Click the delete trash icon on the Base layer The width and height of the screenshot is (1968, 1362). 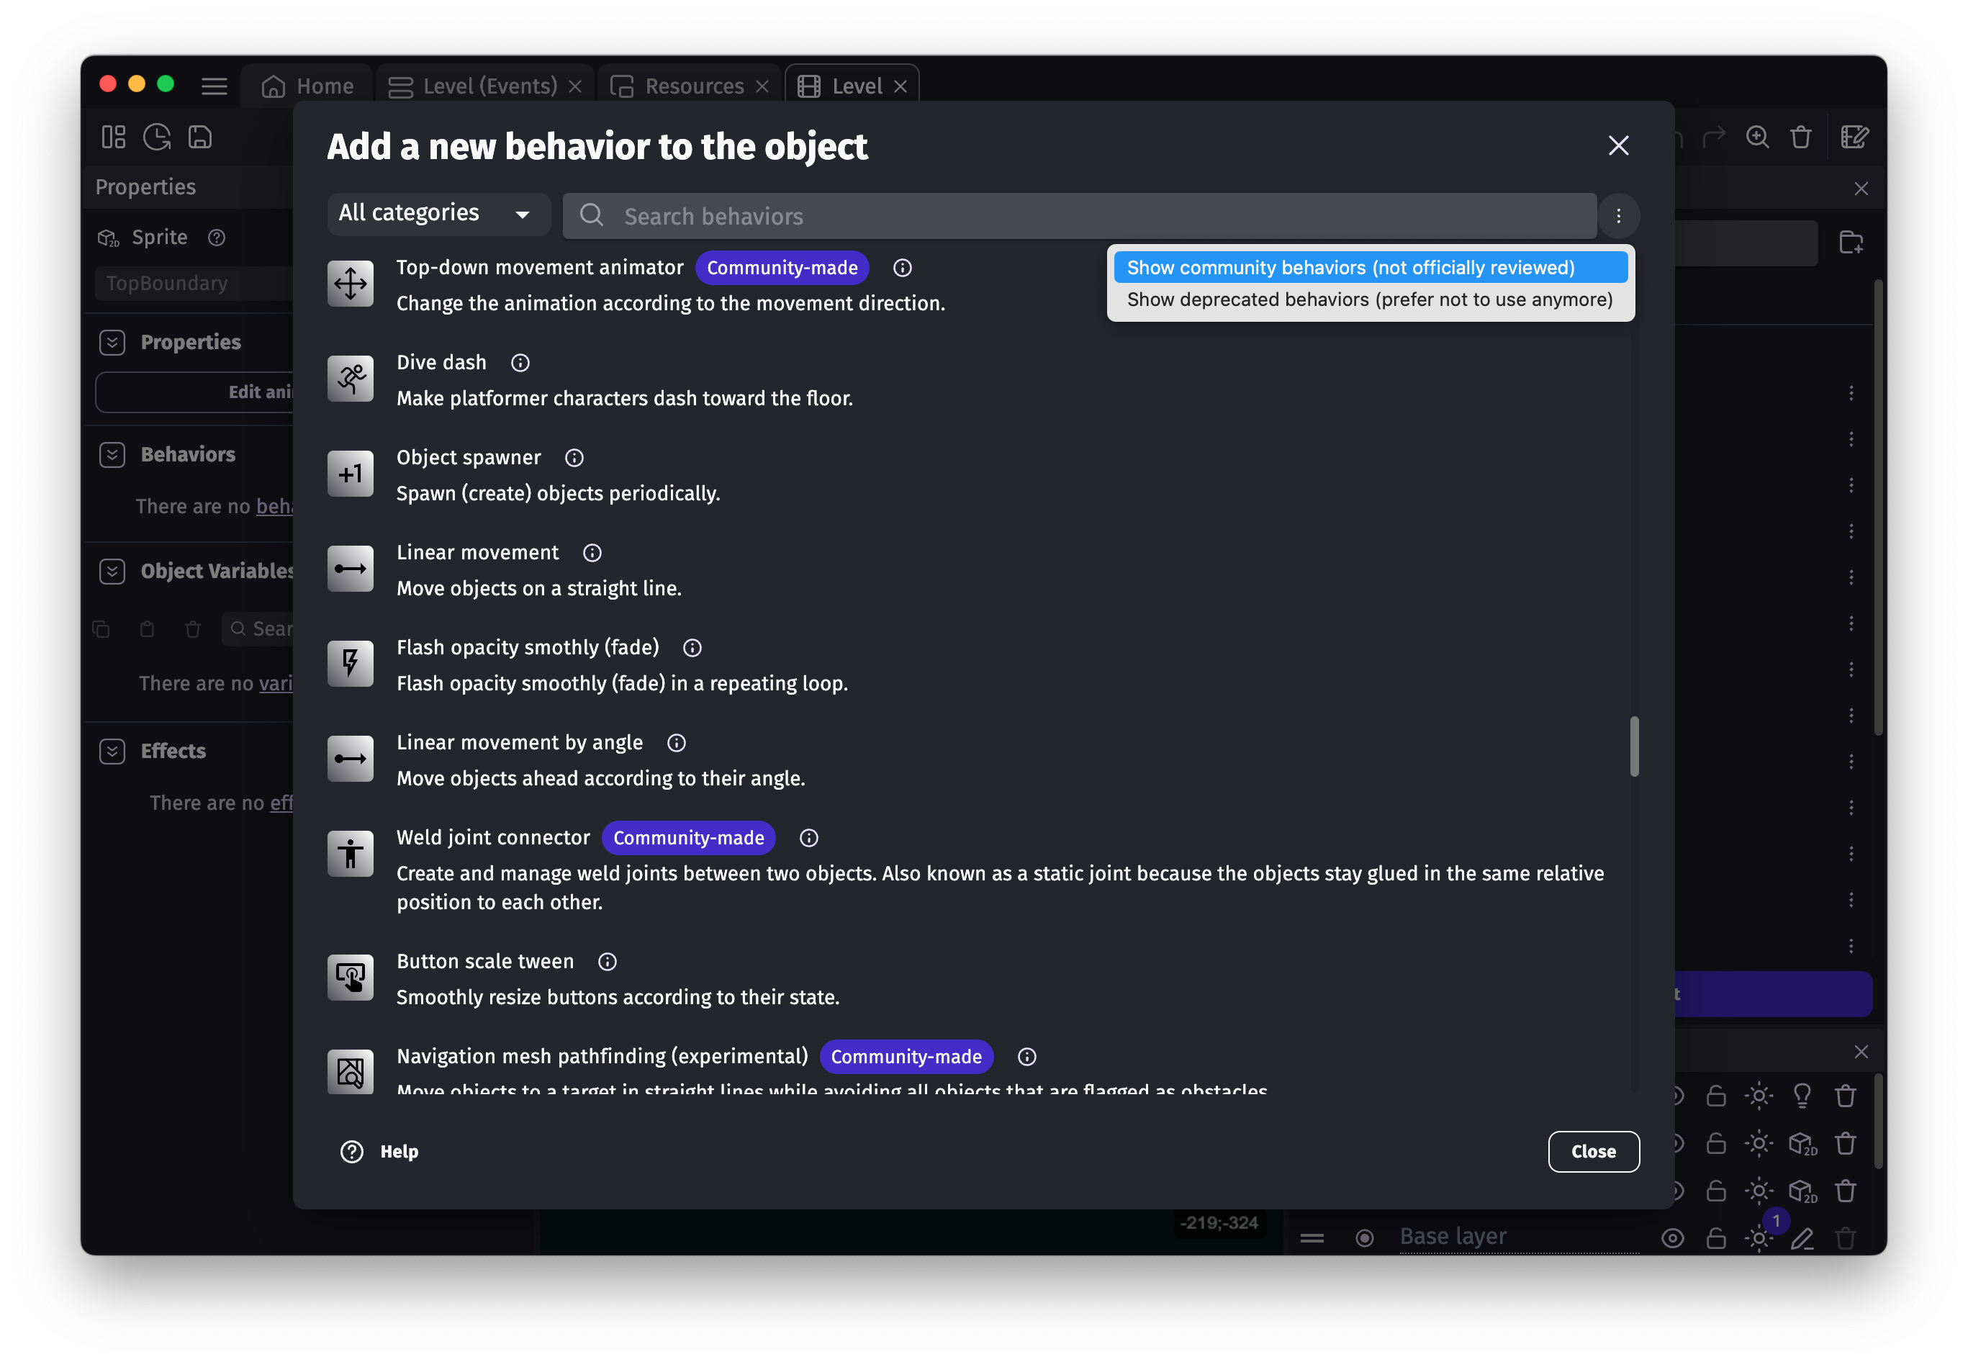(1846, 1238)
